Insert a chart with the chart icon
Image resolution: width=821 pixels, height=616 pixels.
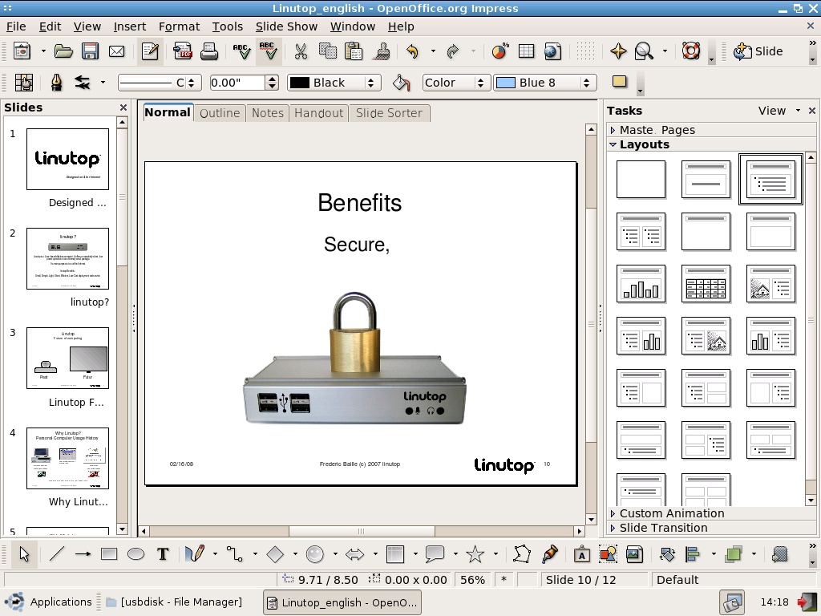tap(500, 51)
